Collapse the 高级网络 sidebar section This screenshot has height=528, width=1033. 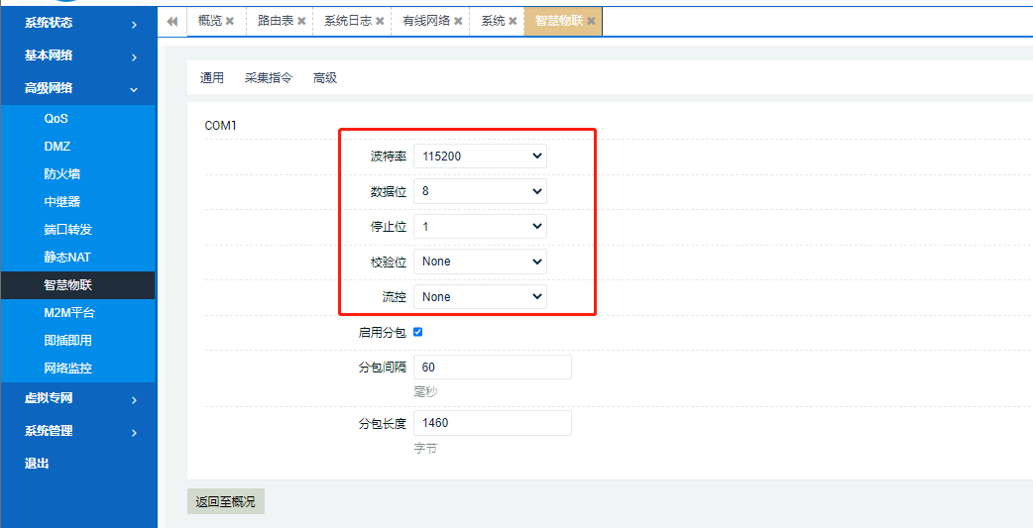point(134,89)
